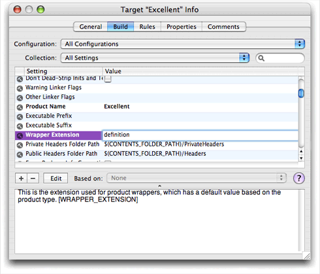This screenshot has width=320, height=274.
Task: Click the $(CONTENTS_FOLDER_PATH)/Headers value
Action: pos(155,154)
